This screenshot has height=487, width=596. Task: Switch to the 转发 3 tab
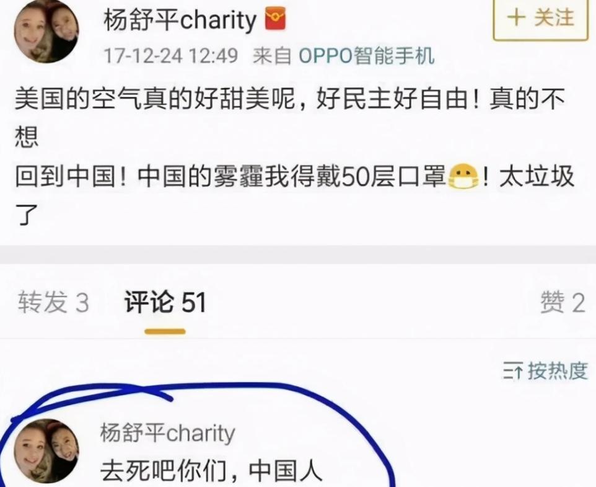[x=53, y=303]
